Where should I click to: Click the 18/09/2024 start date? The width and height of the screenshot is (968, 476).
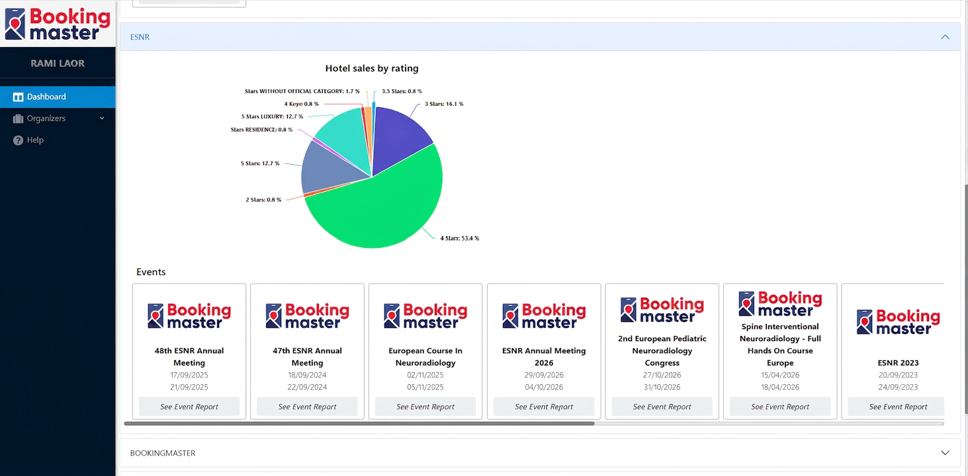coord(307,375)
